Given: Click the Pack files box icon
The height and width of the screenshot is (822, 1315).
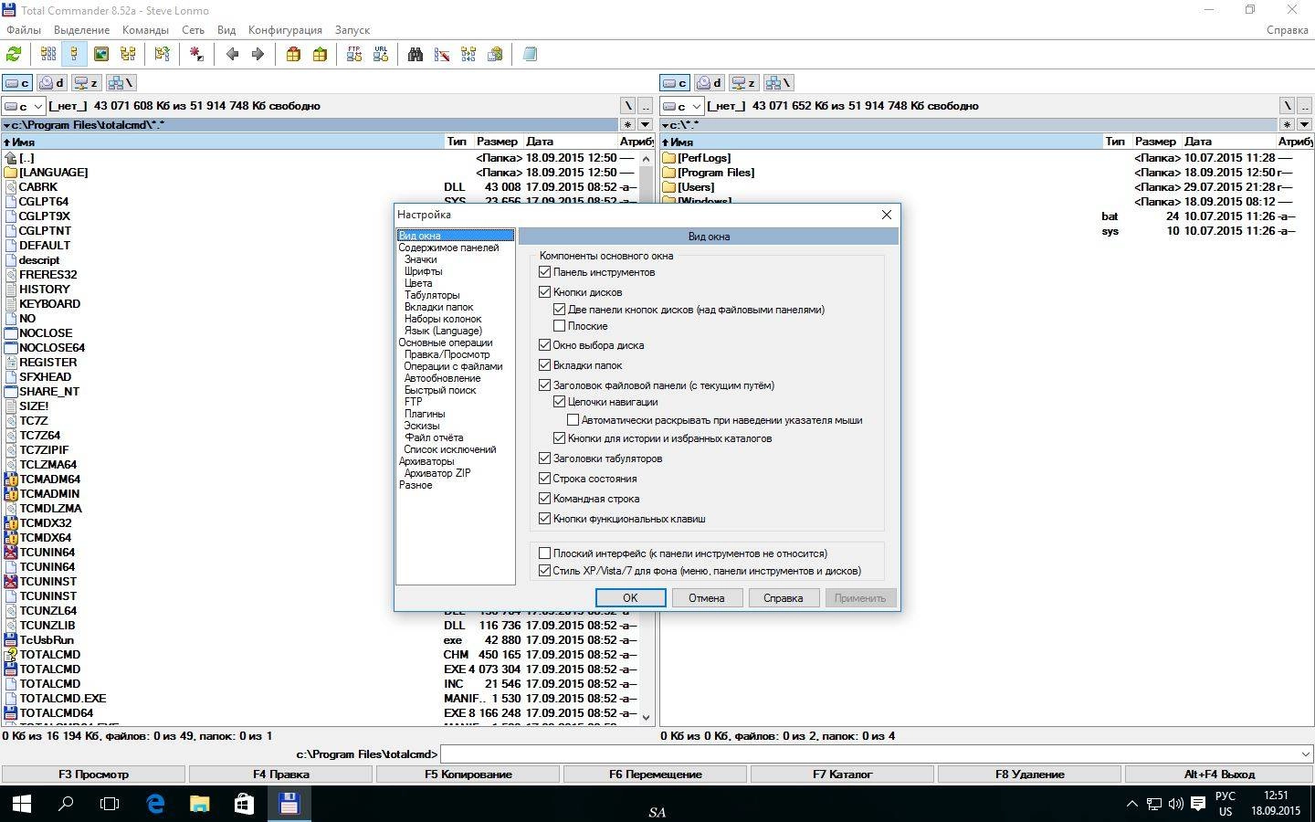Looking at the screenshot, I should coord(293,55).
